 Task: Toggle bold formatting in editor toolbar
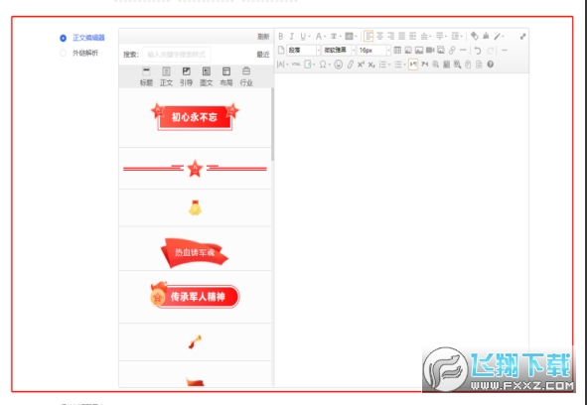click(x=281, y=37)
